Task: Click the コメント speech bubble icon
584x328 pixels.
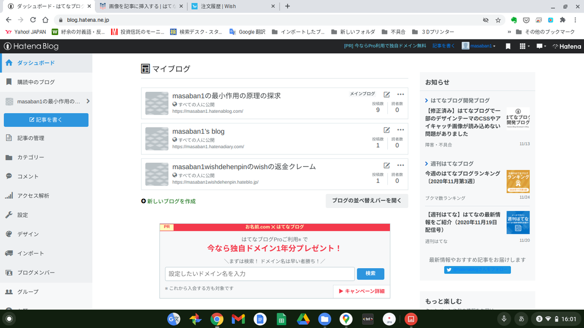Action: point(9,176)
